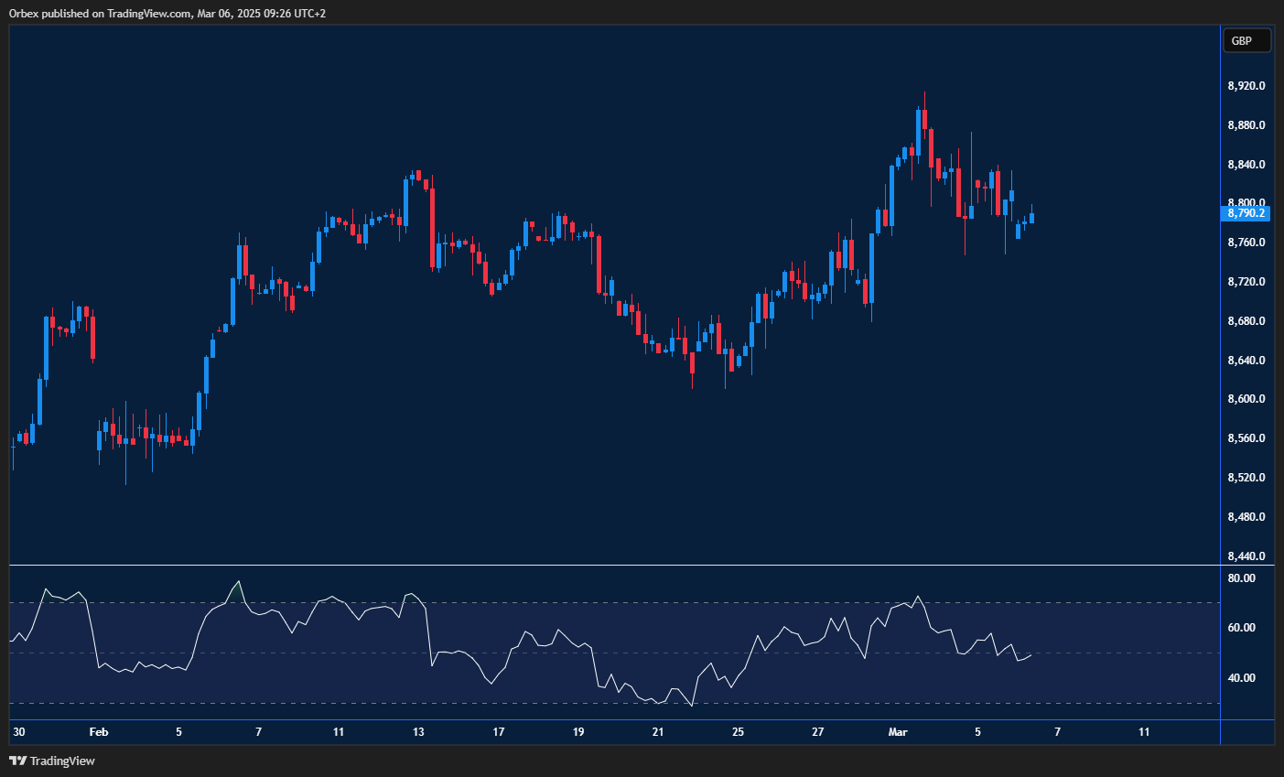Select the Mar label on time axis

pyautogui.click(x=898, y=732)
